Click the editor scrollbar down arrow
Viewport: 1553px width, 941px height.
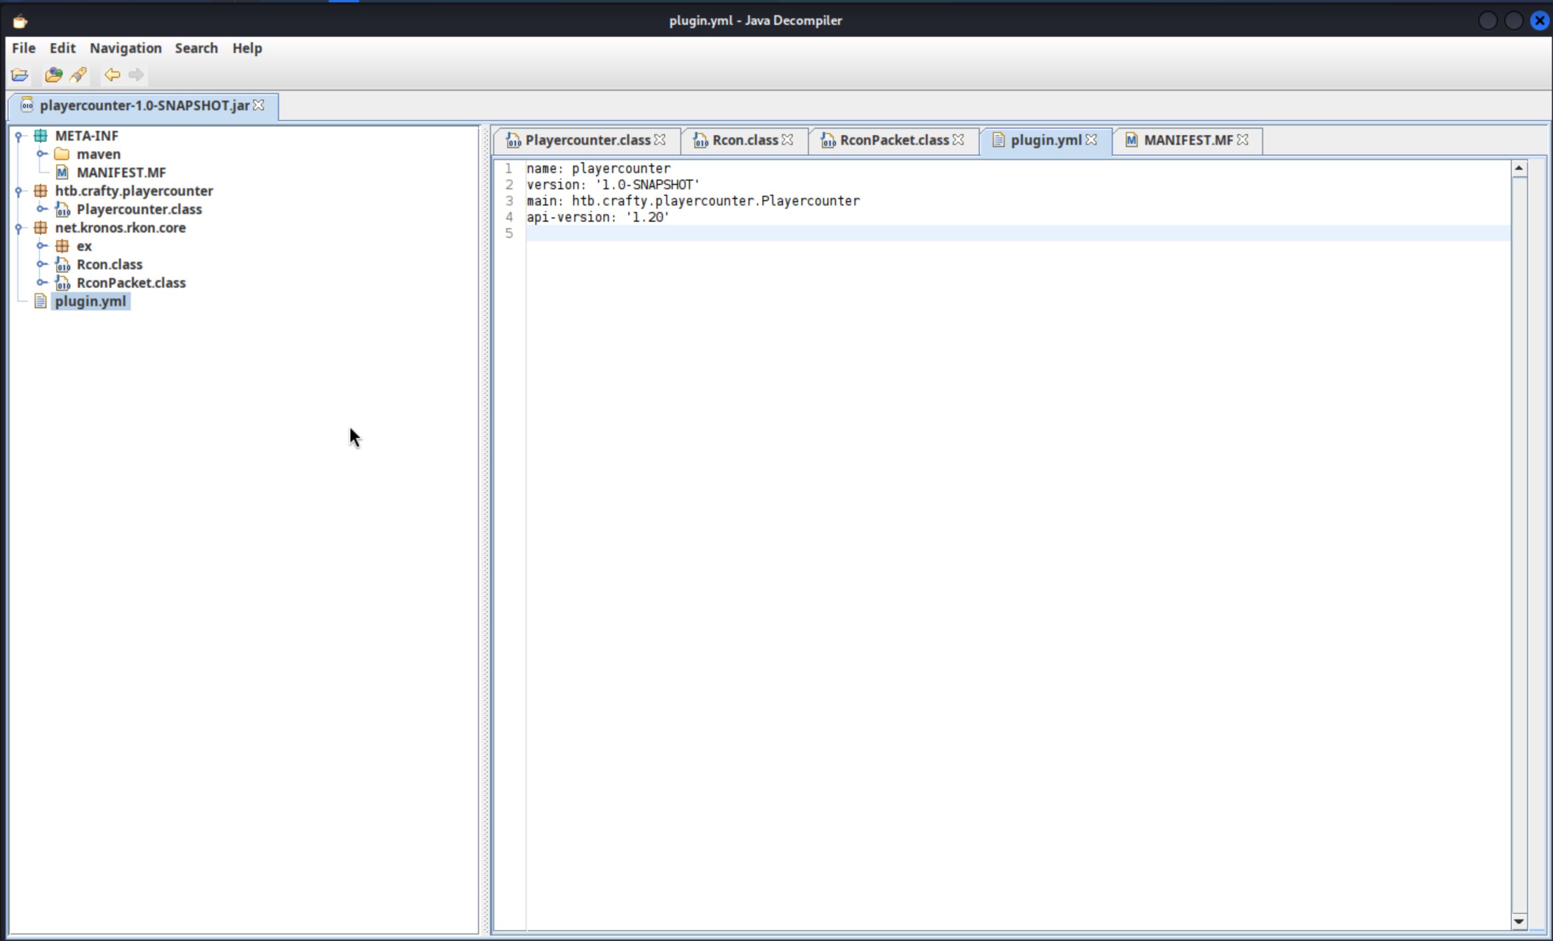tap(1519, 921)
